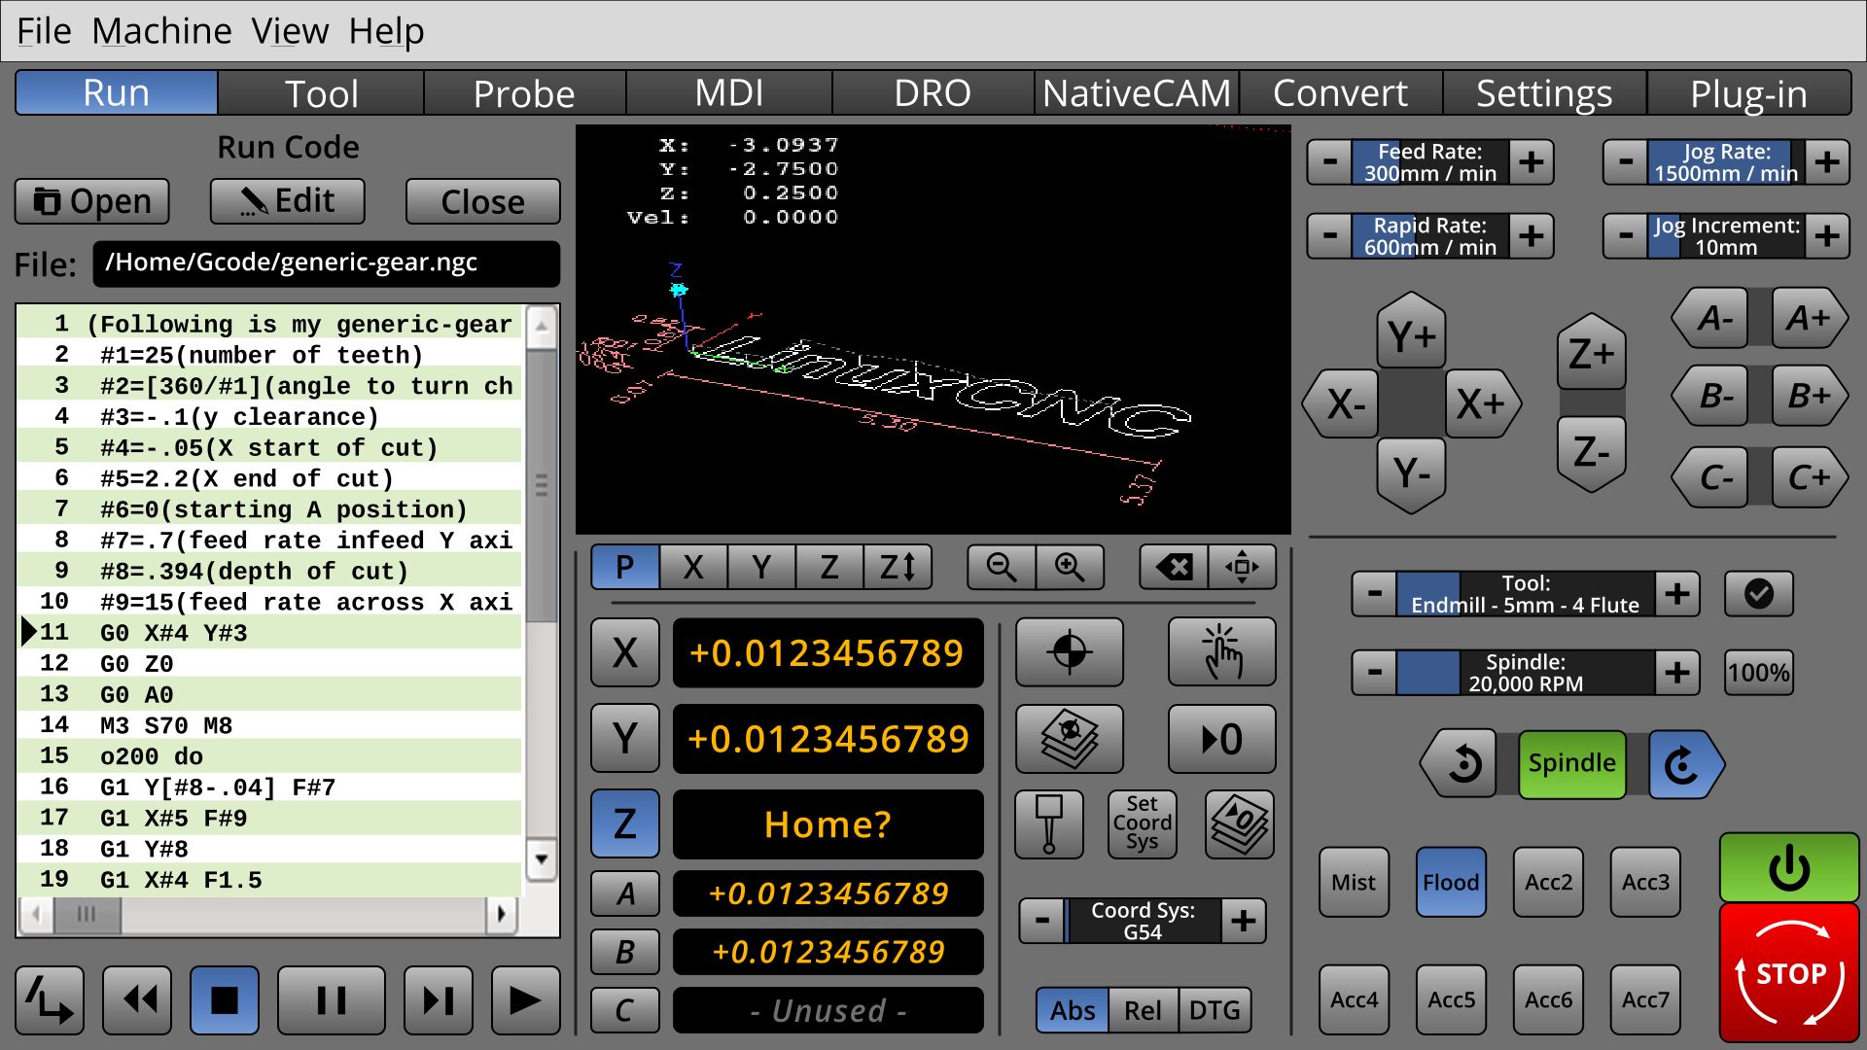Toggle the Acc3 accessory
Viewport: 1867px width, 1050px height.
click(x=1645, y=882)
